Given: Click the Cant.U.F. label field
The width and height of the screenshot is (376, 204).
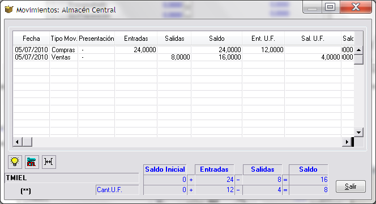Looking at the screenshot, I should [x=117, y=190].
